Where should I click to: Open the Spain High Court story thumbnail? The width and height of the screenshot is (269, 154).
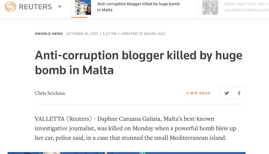point(210,7)
